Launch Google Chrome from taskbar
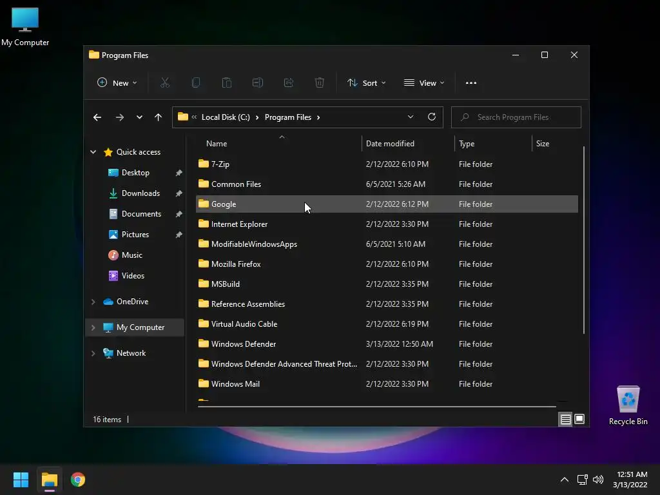 [78, 480]
